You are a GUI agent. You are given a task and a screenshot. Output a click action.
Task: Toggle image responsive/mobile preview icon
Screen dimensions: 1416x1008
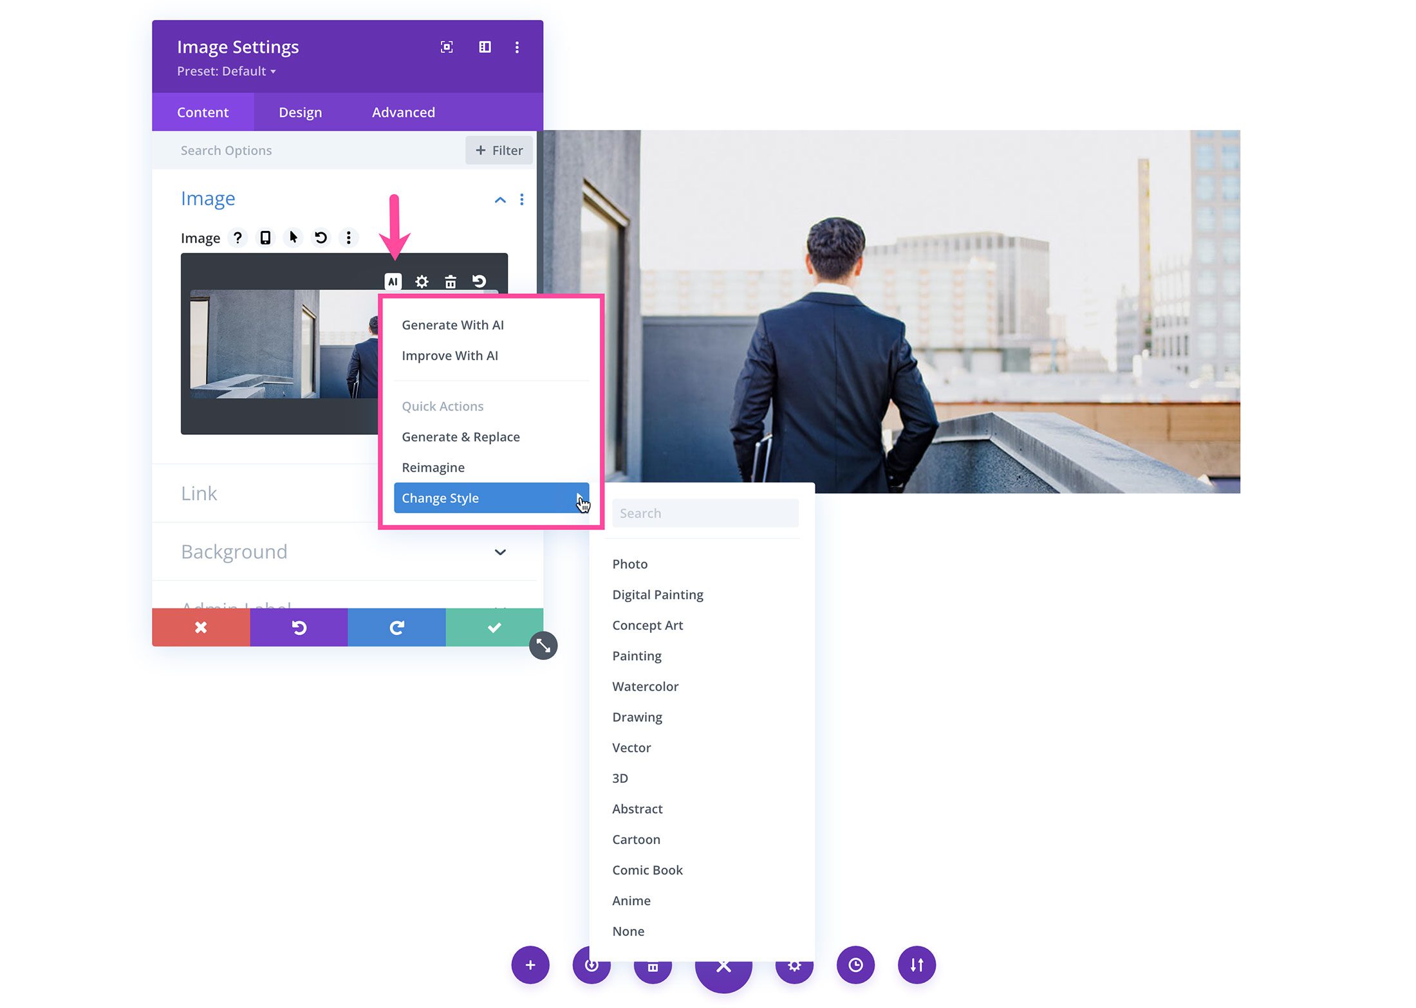pyautogui.click(x=265, y=238)
